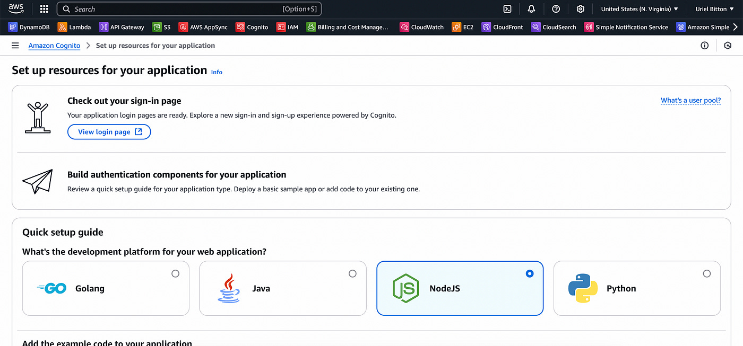
Task: Open the EC2 service shortcut
Action: click(463, 27)
